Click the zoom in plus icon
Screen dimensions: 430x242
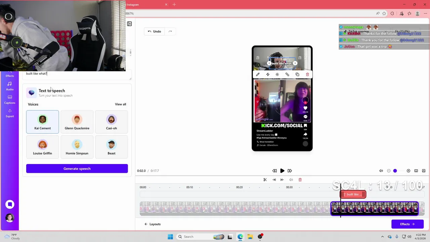(x=408, y=171)
